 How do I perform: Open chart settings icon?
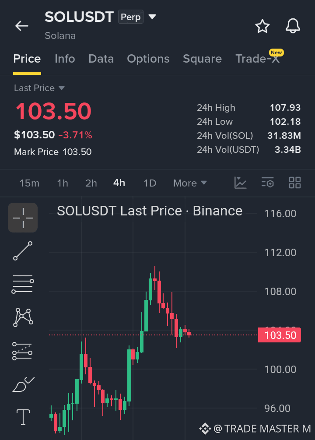(268, 183)
